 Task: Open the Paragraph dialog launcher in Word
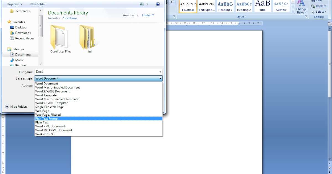[174, 17]
